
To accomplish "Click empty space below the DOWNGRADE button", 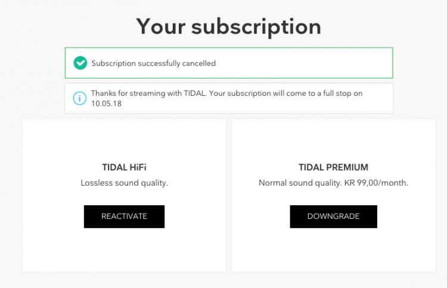I will [333, 250].
